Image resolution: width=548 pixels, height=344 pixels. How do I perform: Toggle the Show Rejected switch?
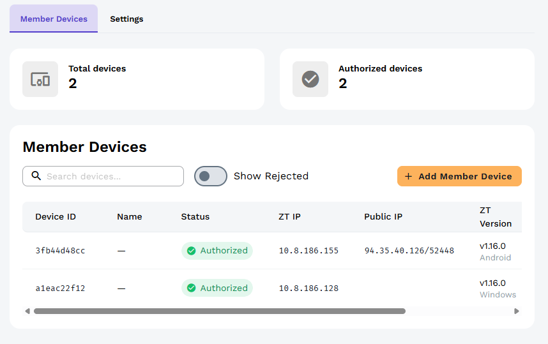pyautogui.click(x=211, y=176)
